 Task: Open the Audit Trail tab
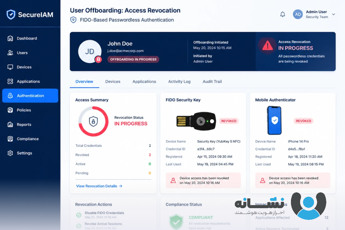[x=212, y=81]
